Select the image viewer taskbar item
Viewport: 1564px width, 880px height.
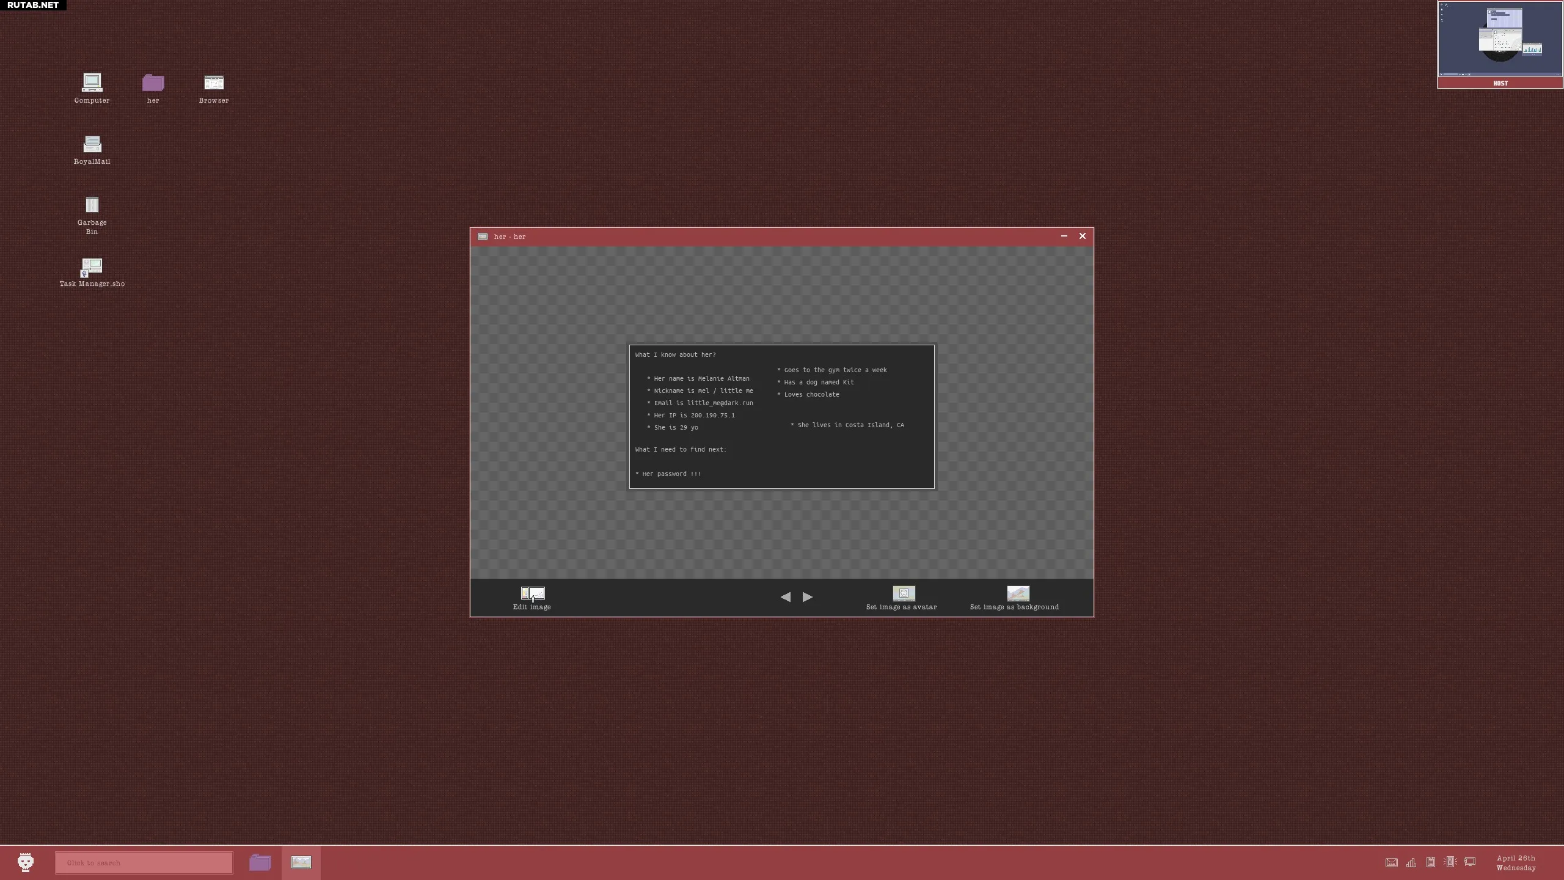301,862
